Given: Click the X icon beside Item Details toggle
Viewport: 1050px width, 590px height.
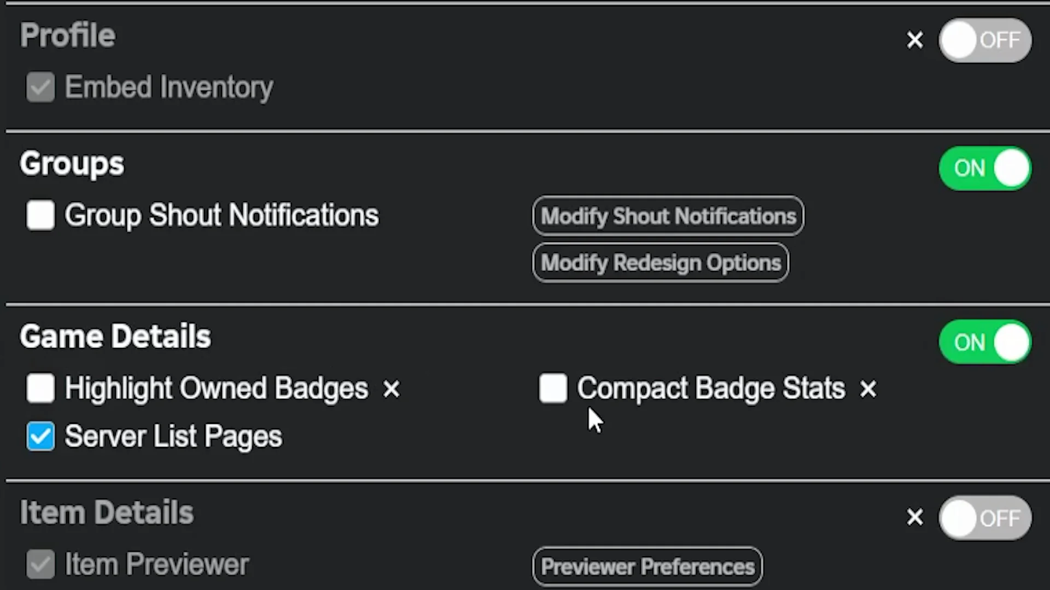Looking at the screenshot, I should [x=915, y=517].
